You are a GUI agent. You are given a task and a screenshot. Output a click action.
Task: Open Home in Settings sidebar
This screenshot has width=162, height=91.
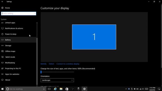tap(7, 8)
